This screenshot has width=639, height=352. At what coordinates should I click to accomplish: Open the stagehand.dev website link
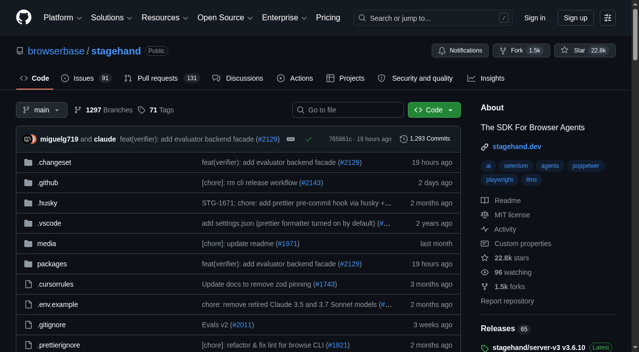coord(517,147)
